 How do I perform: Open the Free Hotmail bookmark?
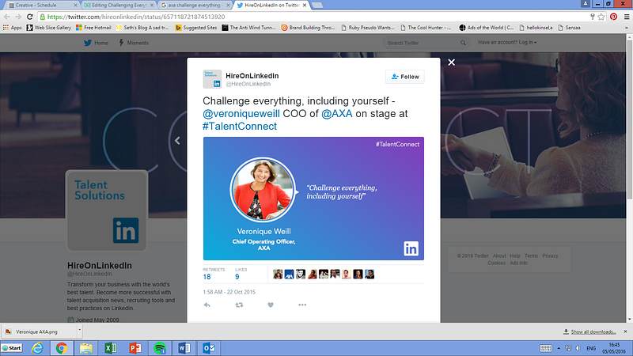pos(93,28)
